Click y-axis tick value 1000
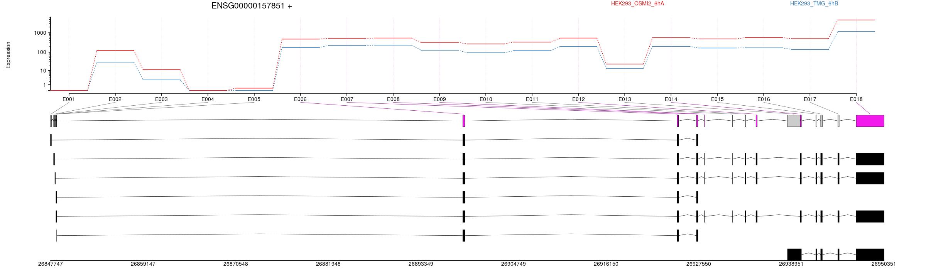 click(40, 33)
